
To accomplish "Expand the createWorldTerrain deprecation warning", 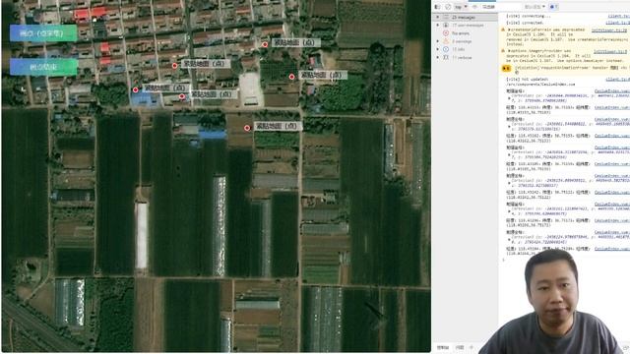I will click(x=509, y=30).
